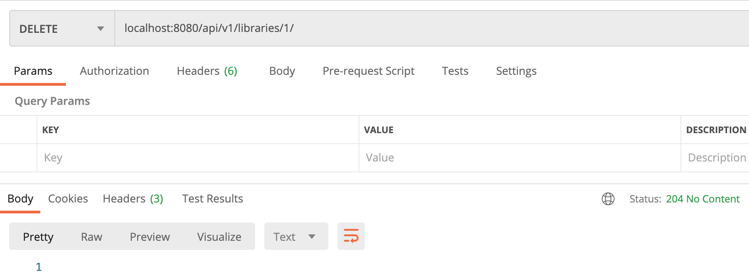This screenshot has height=280, width=749.
Task: Open the Test Results tab
Action: tap(212, 199)
